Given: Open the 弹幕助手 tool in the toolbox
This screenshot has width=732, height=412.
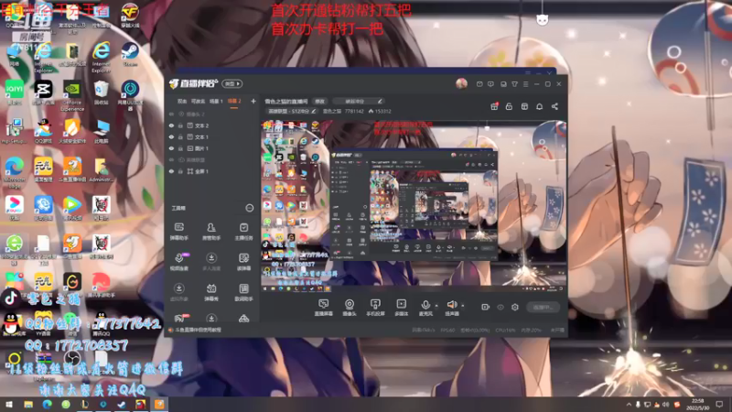Looking at the screenshot, I should point(178,232).
